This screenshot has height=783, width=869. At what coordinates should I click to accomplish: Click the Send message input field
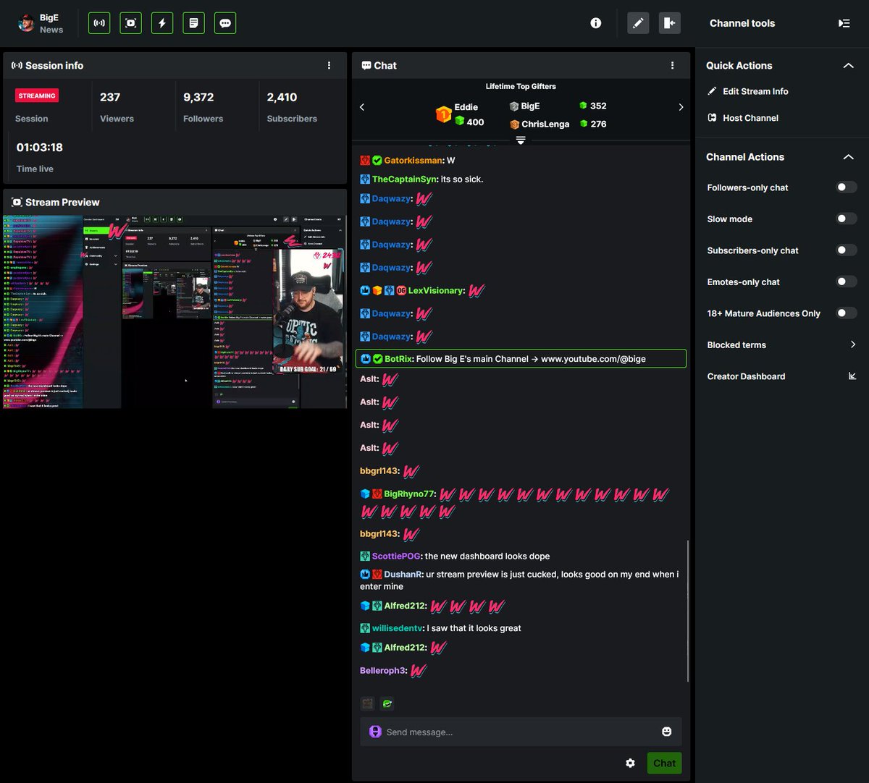pyautogui.click(x=507, y=732)
